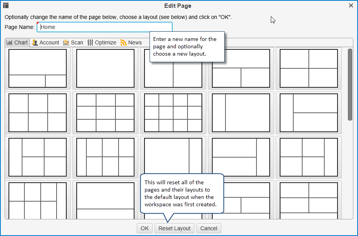Click the Chart tab bar-chart icon
358x236 pixels.
10,42
